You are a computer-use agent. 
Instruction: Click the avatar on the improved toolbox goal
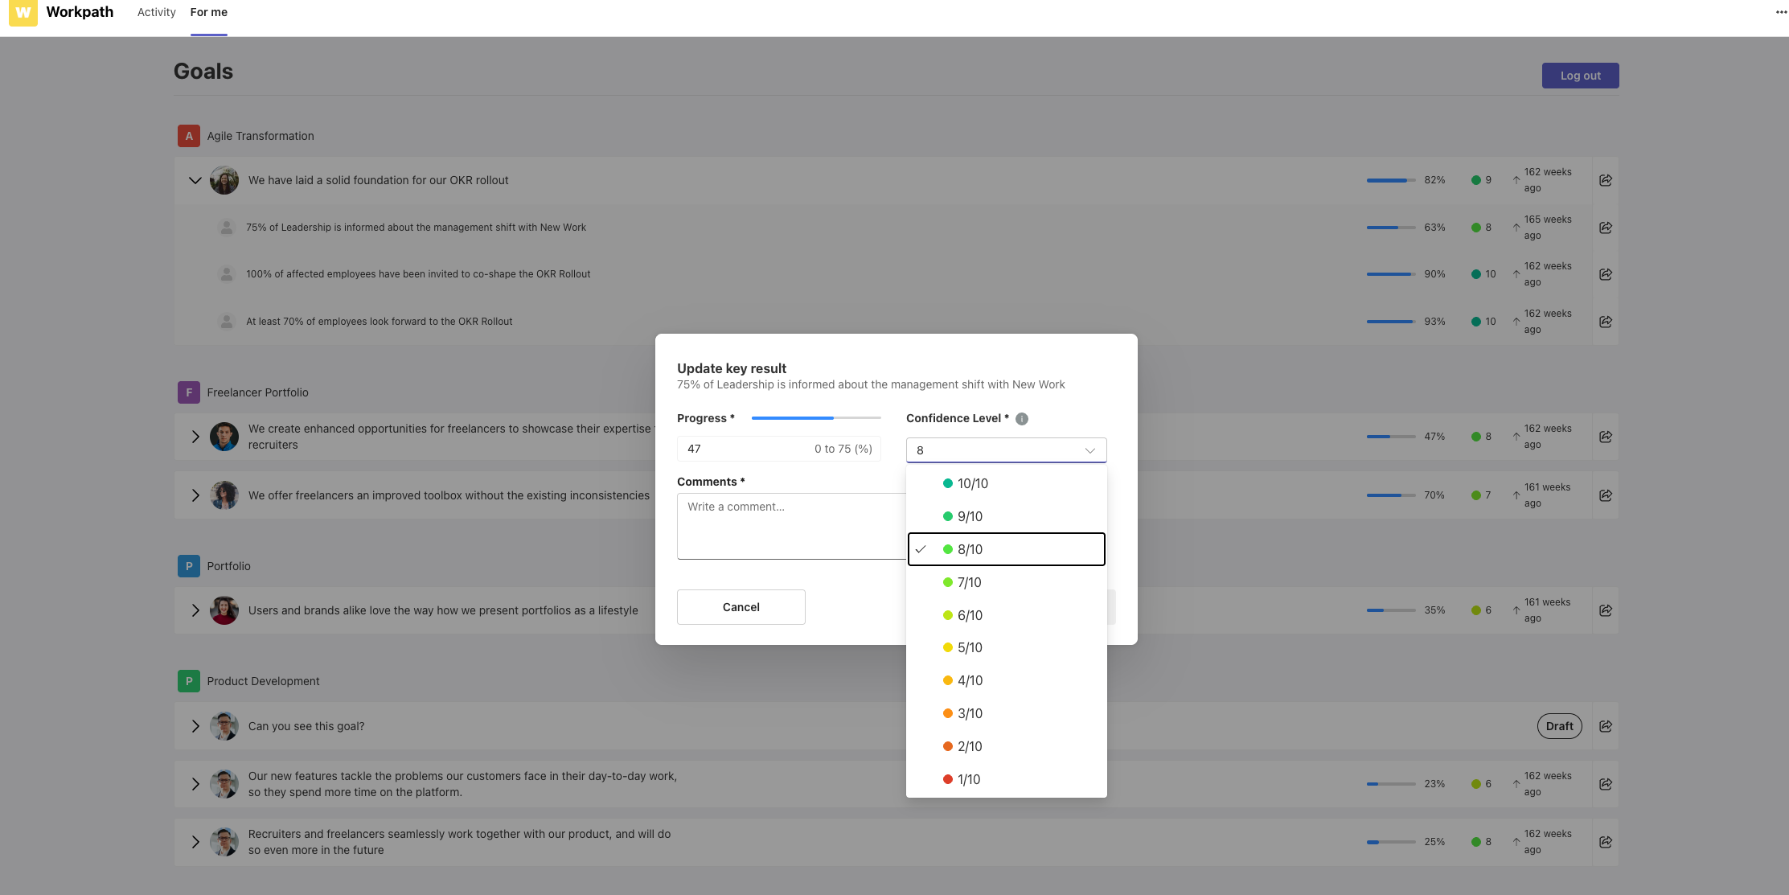tap(224, 495)
